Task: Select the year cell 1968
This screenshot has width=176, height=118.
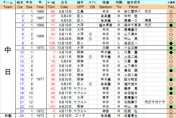Action: 40,25
